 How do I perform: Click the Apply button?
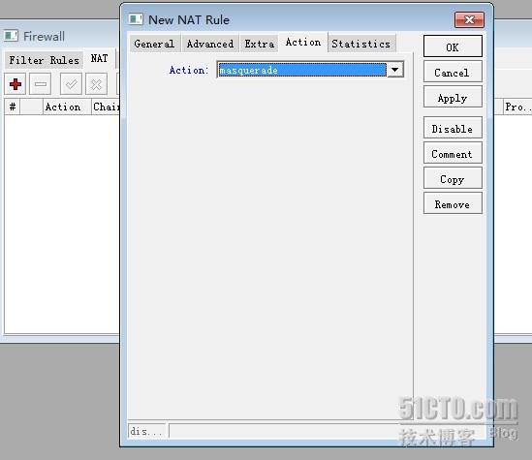453,98
